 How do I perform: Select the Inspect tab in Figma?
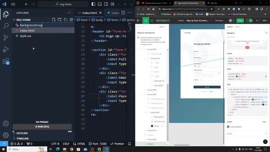click(229, 27)
